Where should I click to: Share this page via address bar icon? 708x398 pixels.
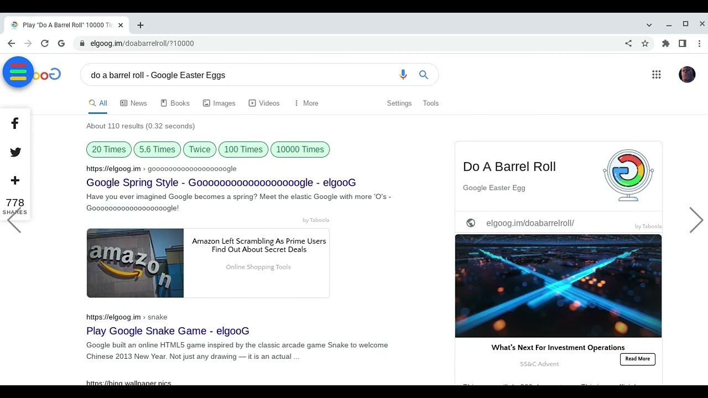tap(628, 43)
